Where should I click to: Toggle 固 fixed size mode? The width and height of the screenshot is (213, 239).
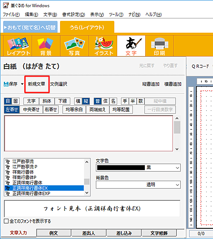click(x=15, y=101)
